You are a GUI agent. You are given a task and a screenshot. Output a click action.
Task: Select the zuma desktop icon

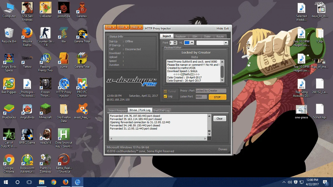pos(64,61)
